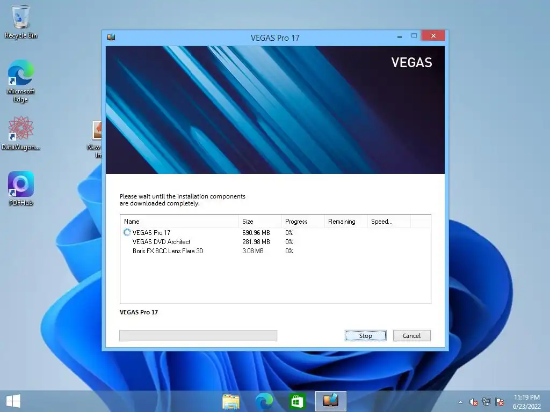Viewport: 550px width, 412px height.
Task: Click the Progress column header
Action: (x=303, y=222)
